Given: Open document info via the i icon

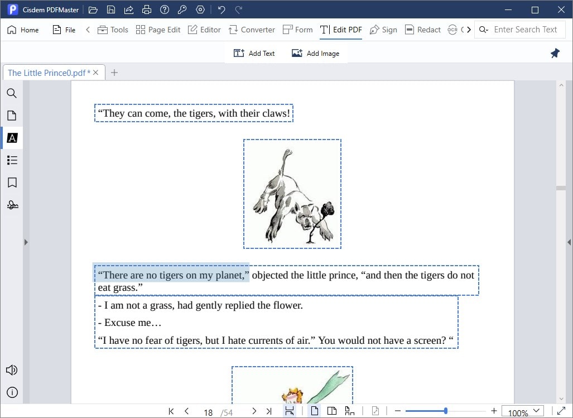Looking at the screenshot, I should 12,392.
